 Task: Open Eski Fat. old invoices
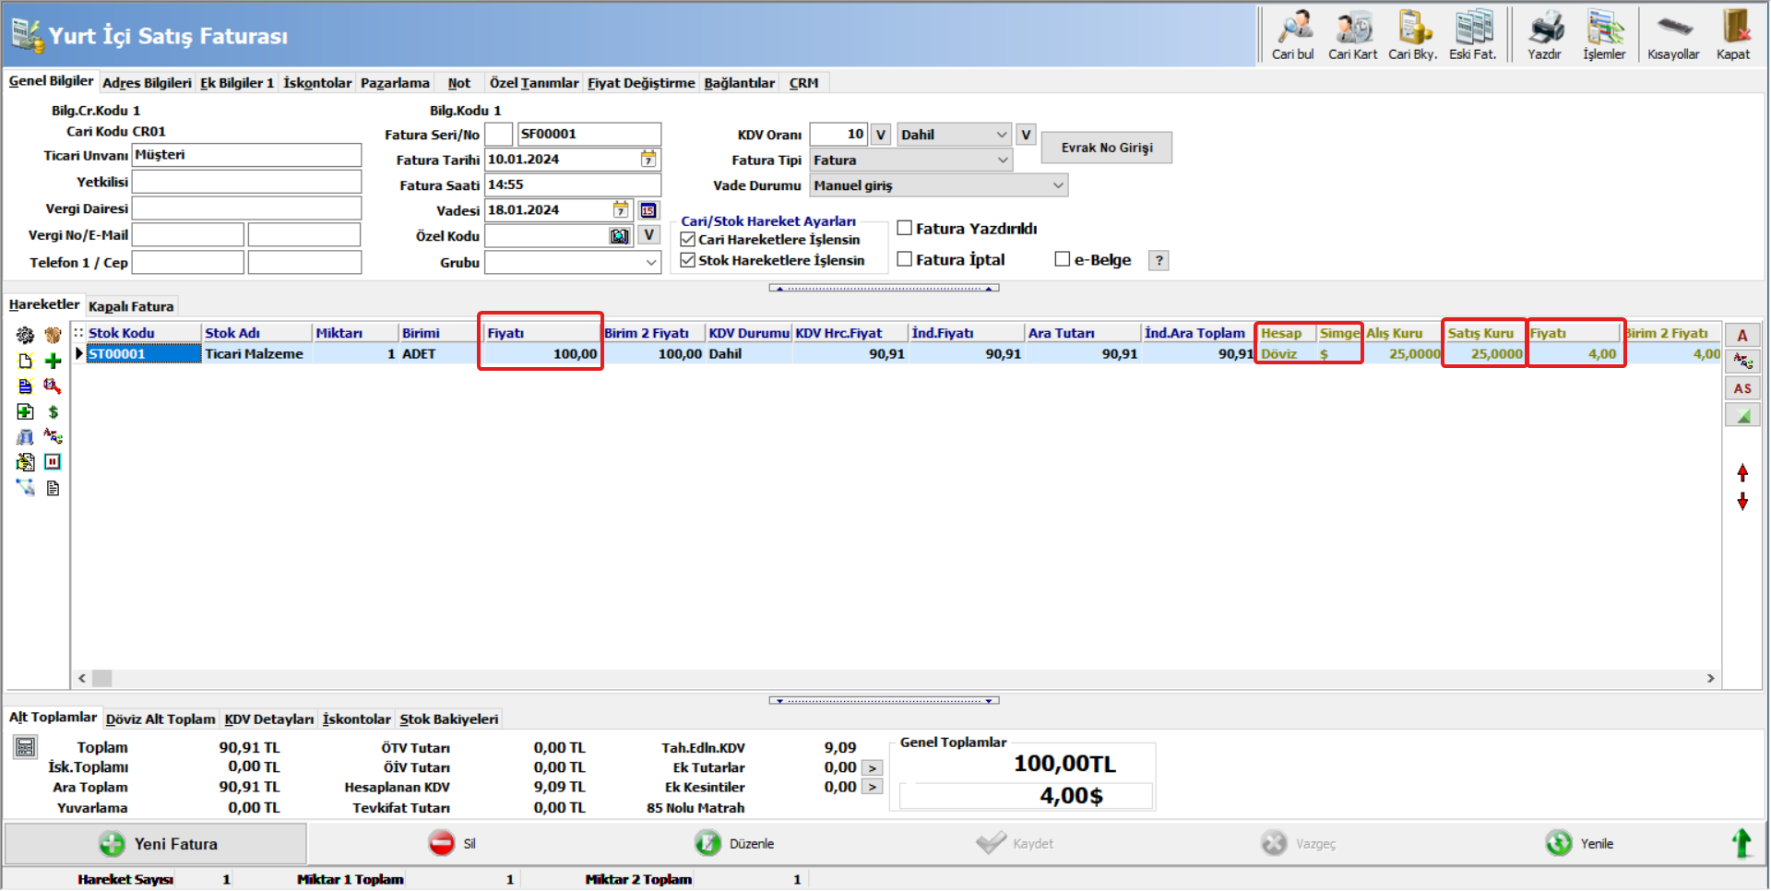pyautogui.click(x=1473, y=35)
